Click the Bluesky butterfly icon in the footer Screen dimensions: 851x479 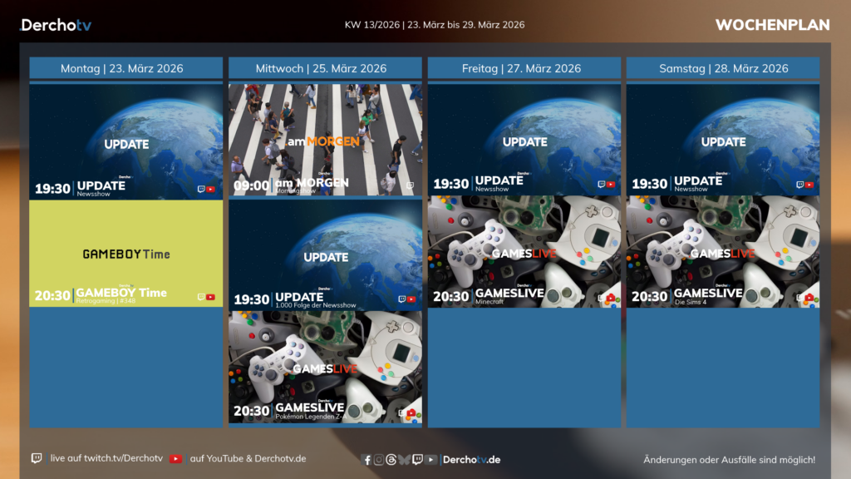click(x=404, y=460)
